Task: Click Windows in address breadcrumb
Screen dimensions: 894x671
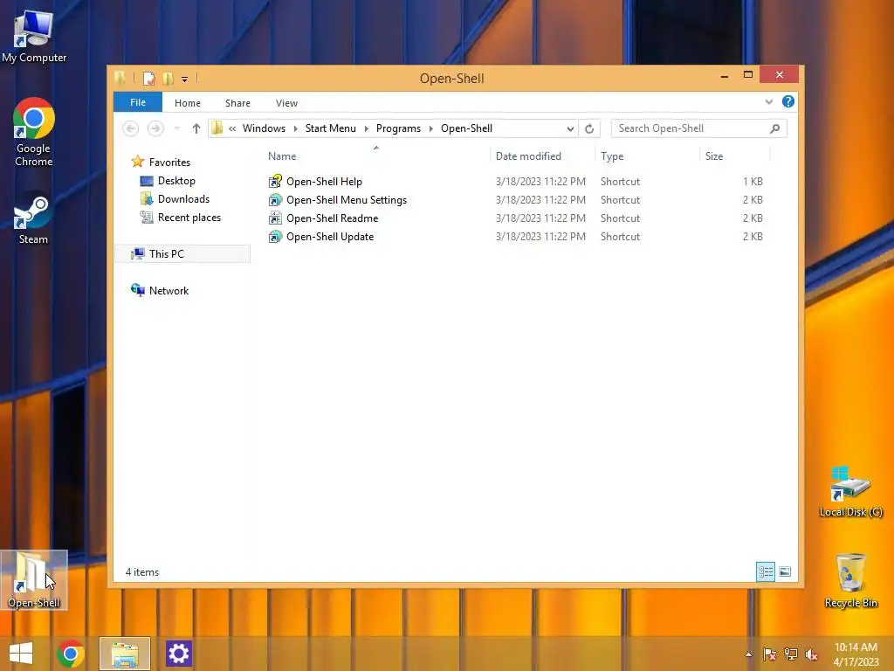Action: (x=264, y=128)
